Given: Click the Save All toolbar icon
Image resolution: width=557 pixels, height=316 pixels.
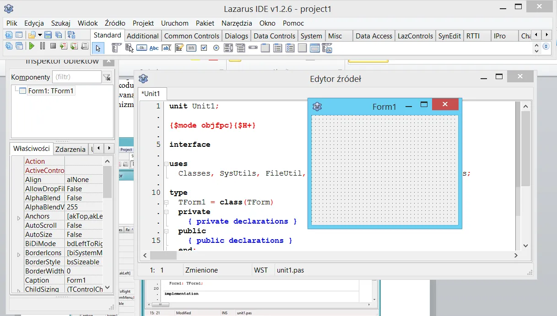Looking at the screenshot, I should point(58,35).
